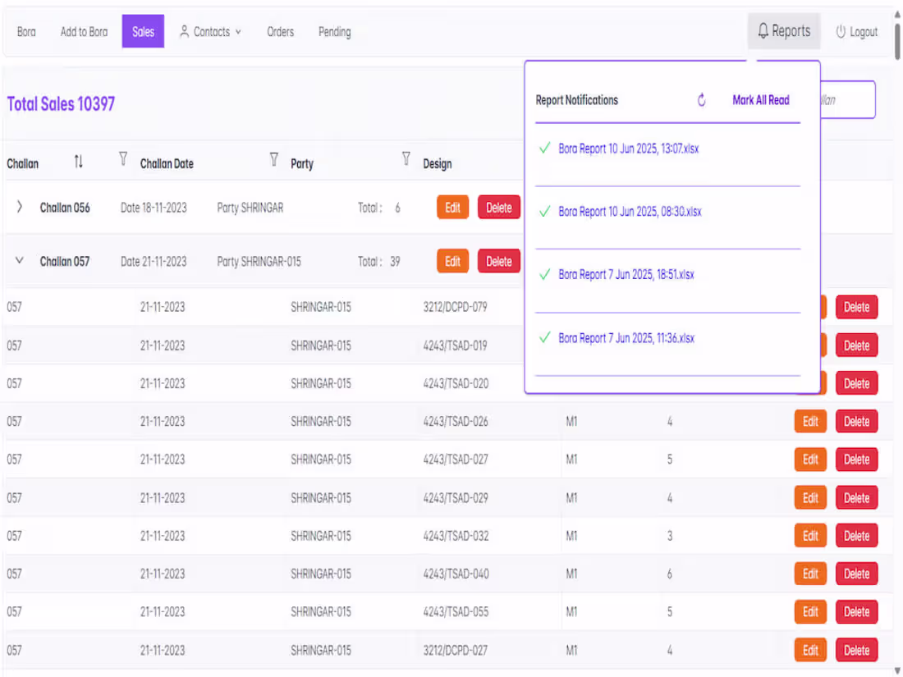This screenshot has width=903, height=677.
Task: Switch to the Pending tab
Action: click(334, 32)
